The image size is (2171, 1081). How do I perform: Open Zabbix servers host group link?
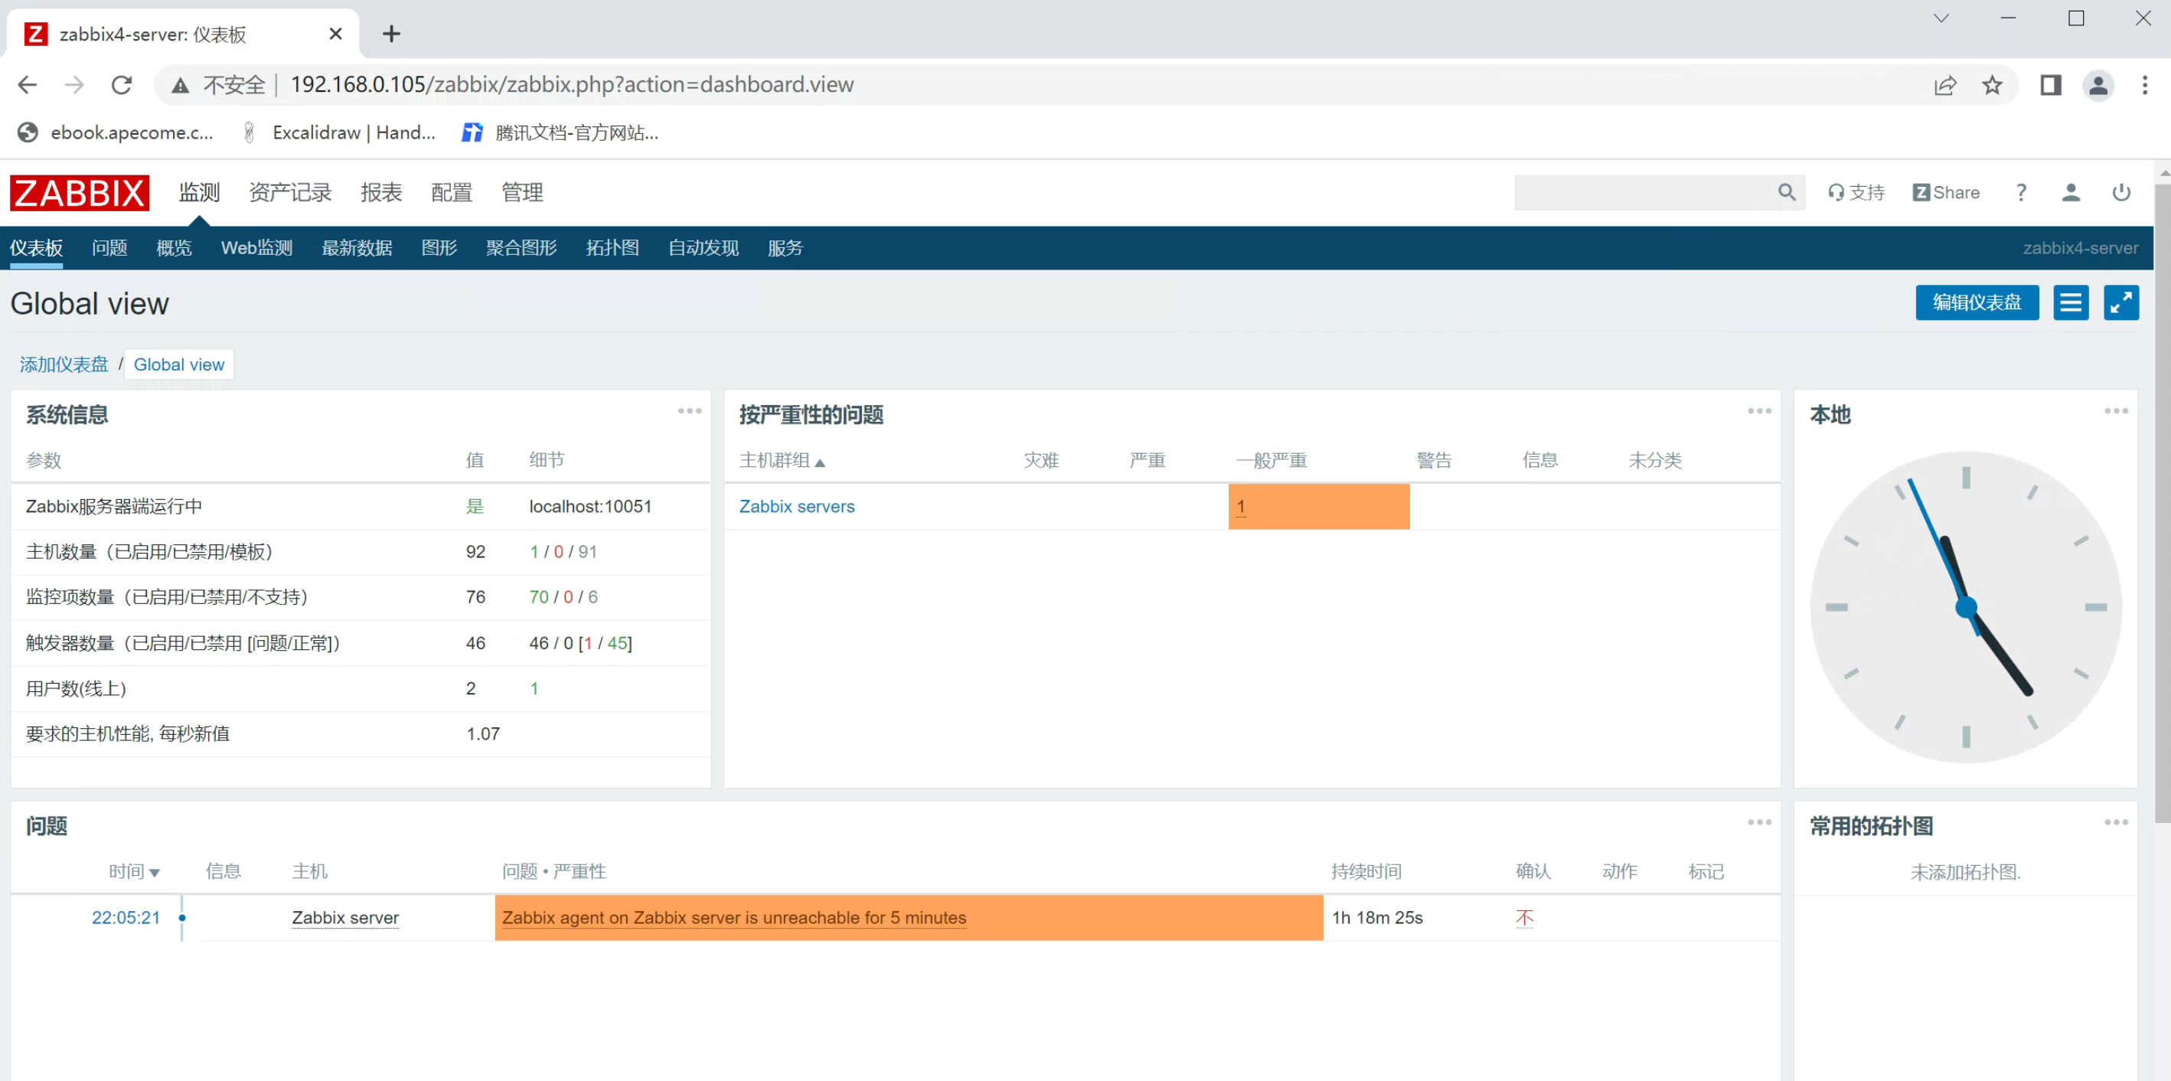pyautogui.click(x=796, y=506)
